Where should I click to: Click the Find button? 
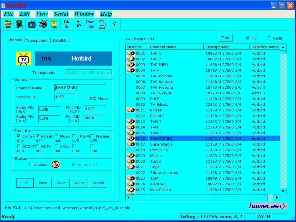225,38
